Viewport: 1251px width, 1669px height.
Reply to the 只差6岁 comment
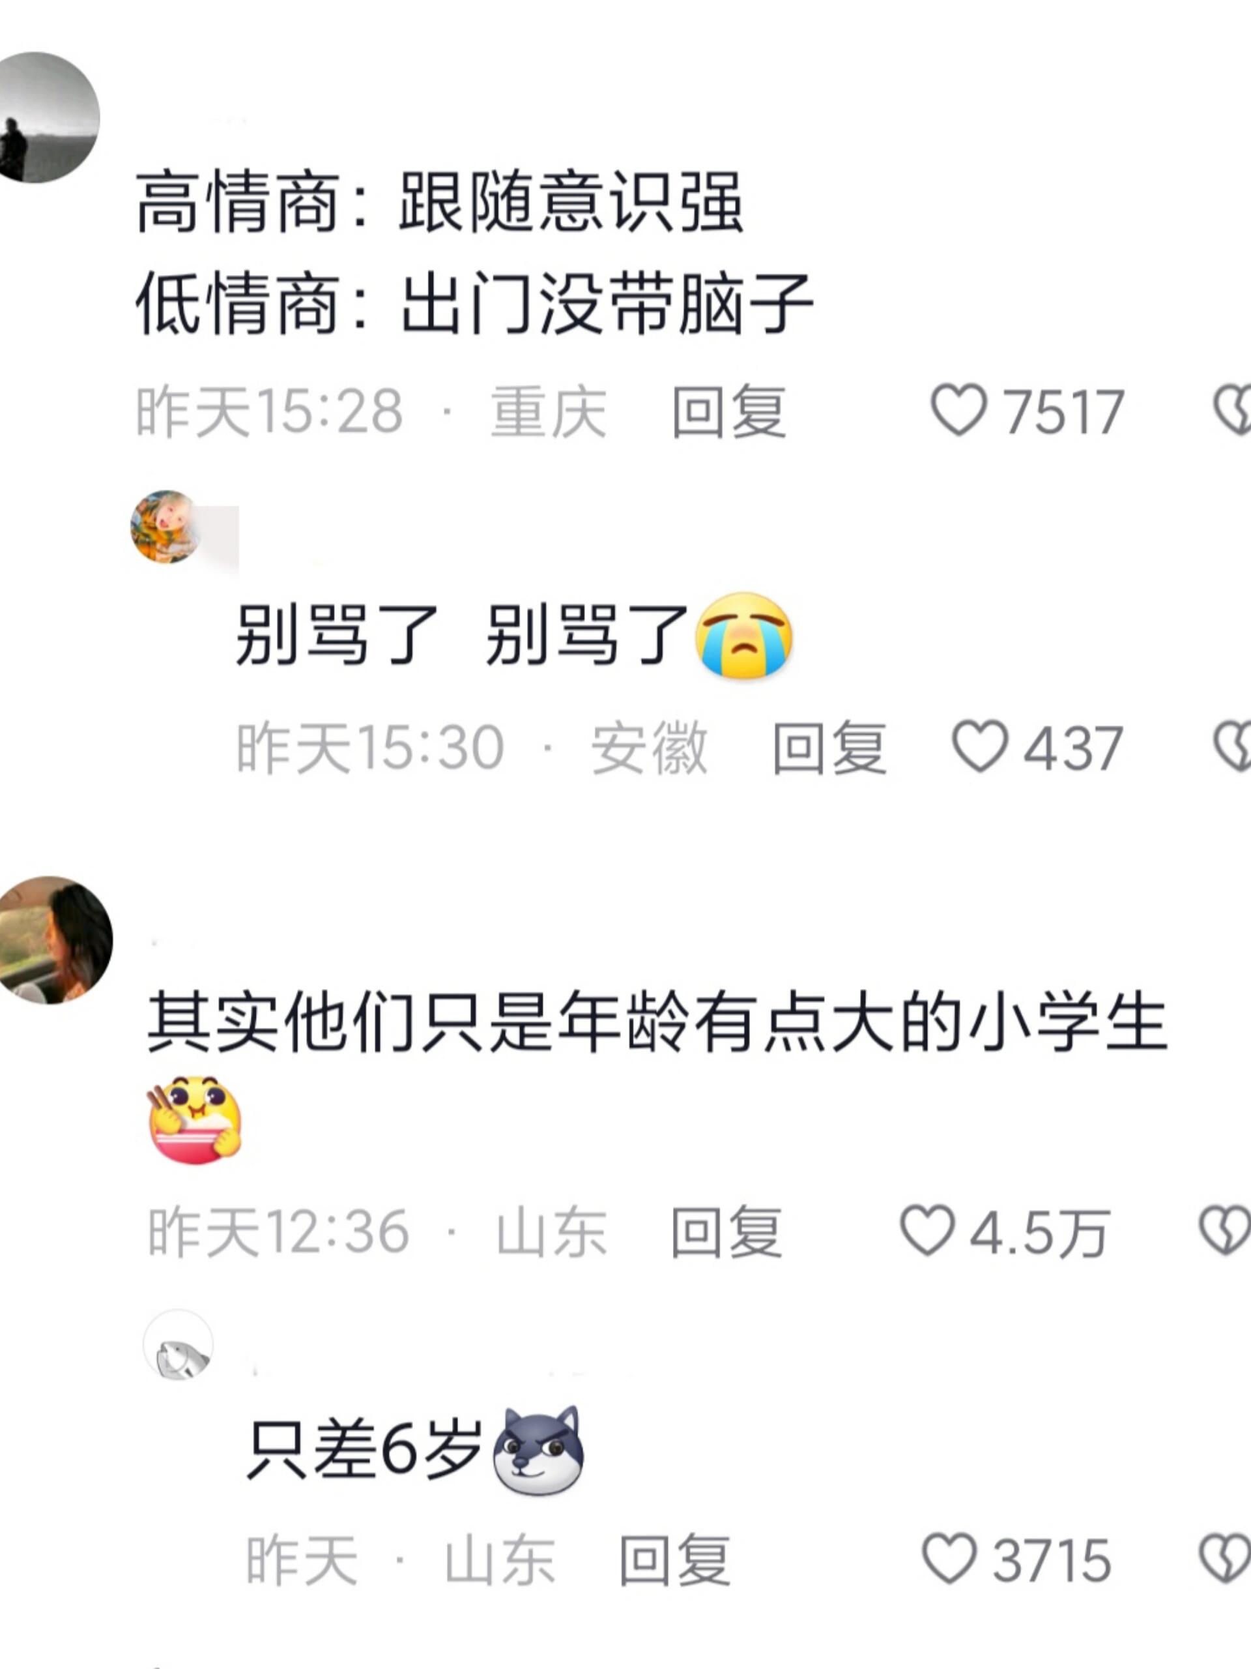click(674, 1559)
